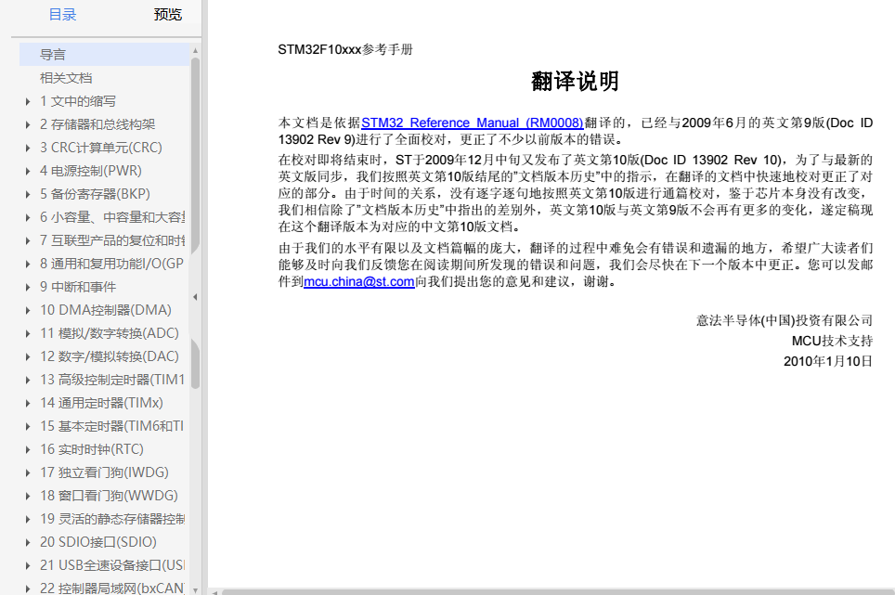The image size is (895, 595).
Task: Open the 22 控制器局域网(bxCAN) chapter
Action: pos(112,589)
